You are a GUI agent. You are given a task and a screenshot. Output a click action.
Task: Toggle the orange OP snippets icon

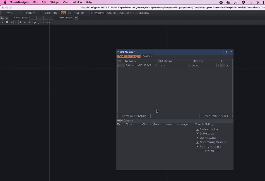point(63,13)
